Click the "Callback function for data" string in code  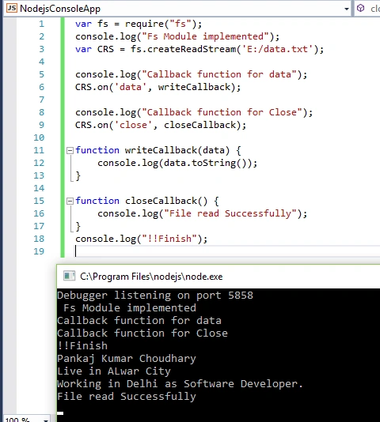coord(219,74)
